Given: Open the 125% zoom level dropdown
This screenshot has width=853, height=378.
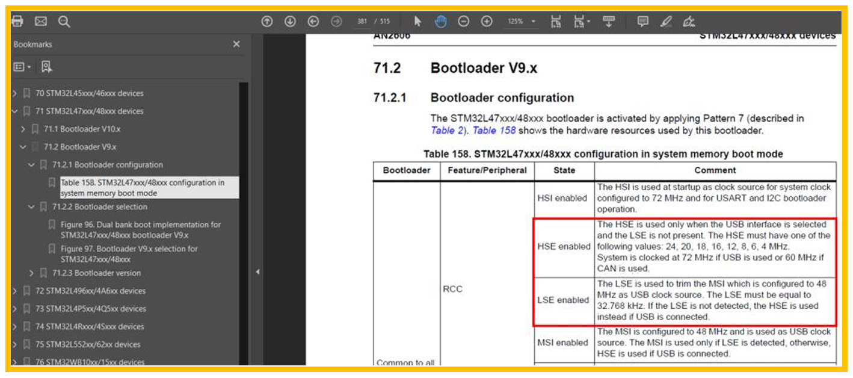Looking at the screenshot, I should click(521, 22).
